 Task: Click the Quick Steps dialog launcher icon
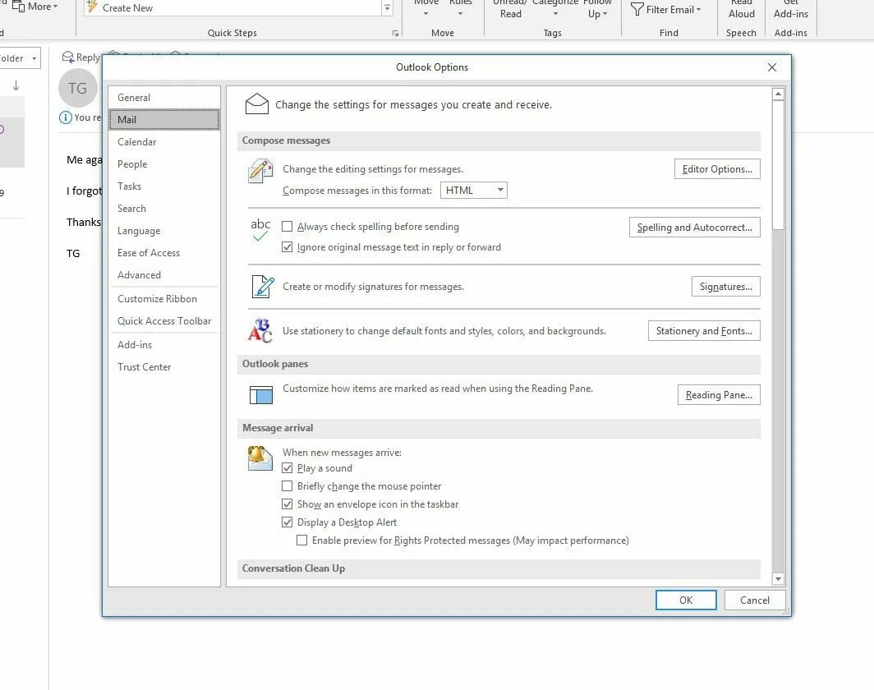tap(395, 34)
